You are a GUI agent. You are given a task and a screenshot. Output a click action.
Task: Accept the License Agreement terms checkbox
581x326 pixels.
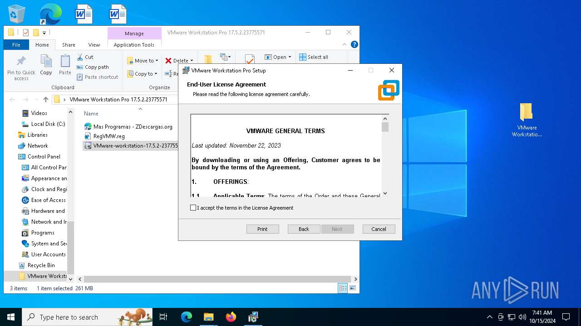[x=193, y=208]
